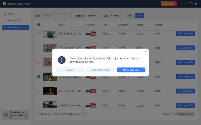This screenshot has height=125, width=201.
Task: Click Pedro Pascal video thumbnail
Action: point(50,91)
